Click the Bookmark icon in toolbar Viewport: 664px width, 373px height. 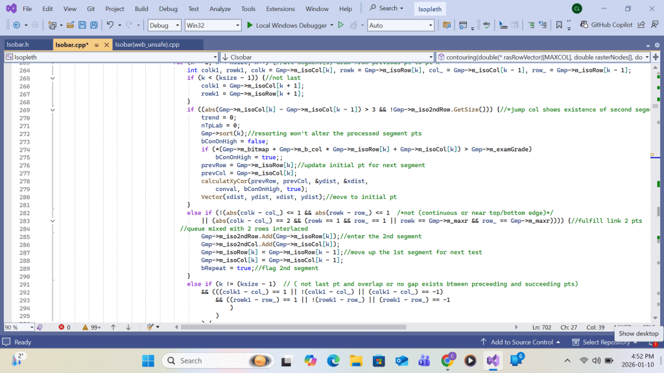[x=560, y=25]
